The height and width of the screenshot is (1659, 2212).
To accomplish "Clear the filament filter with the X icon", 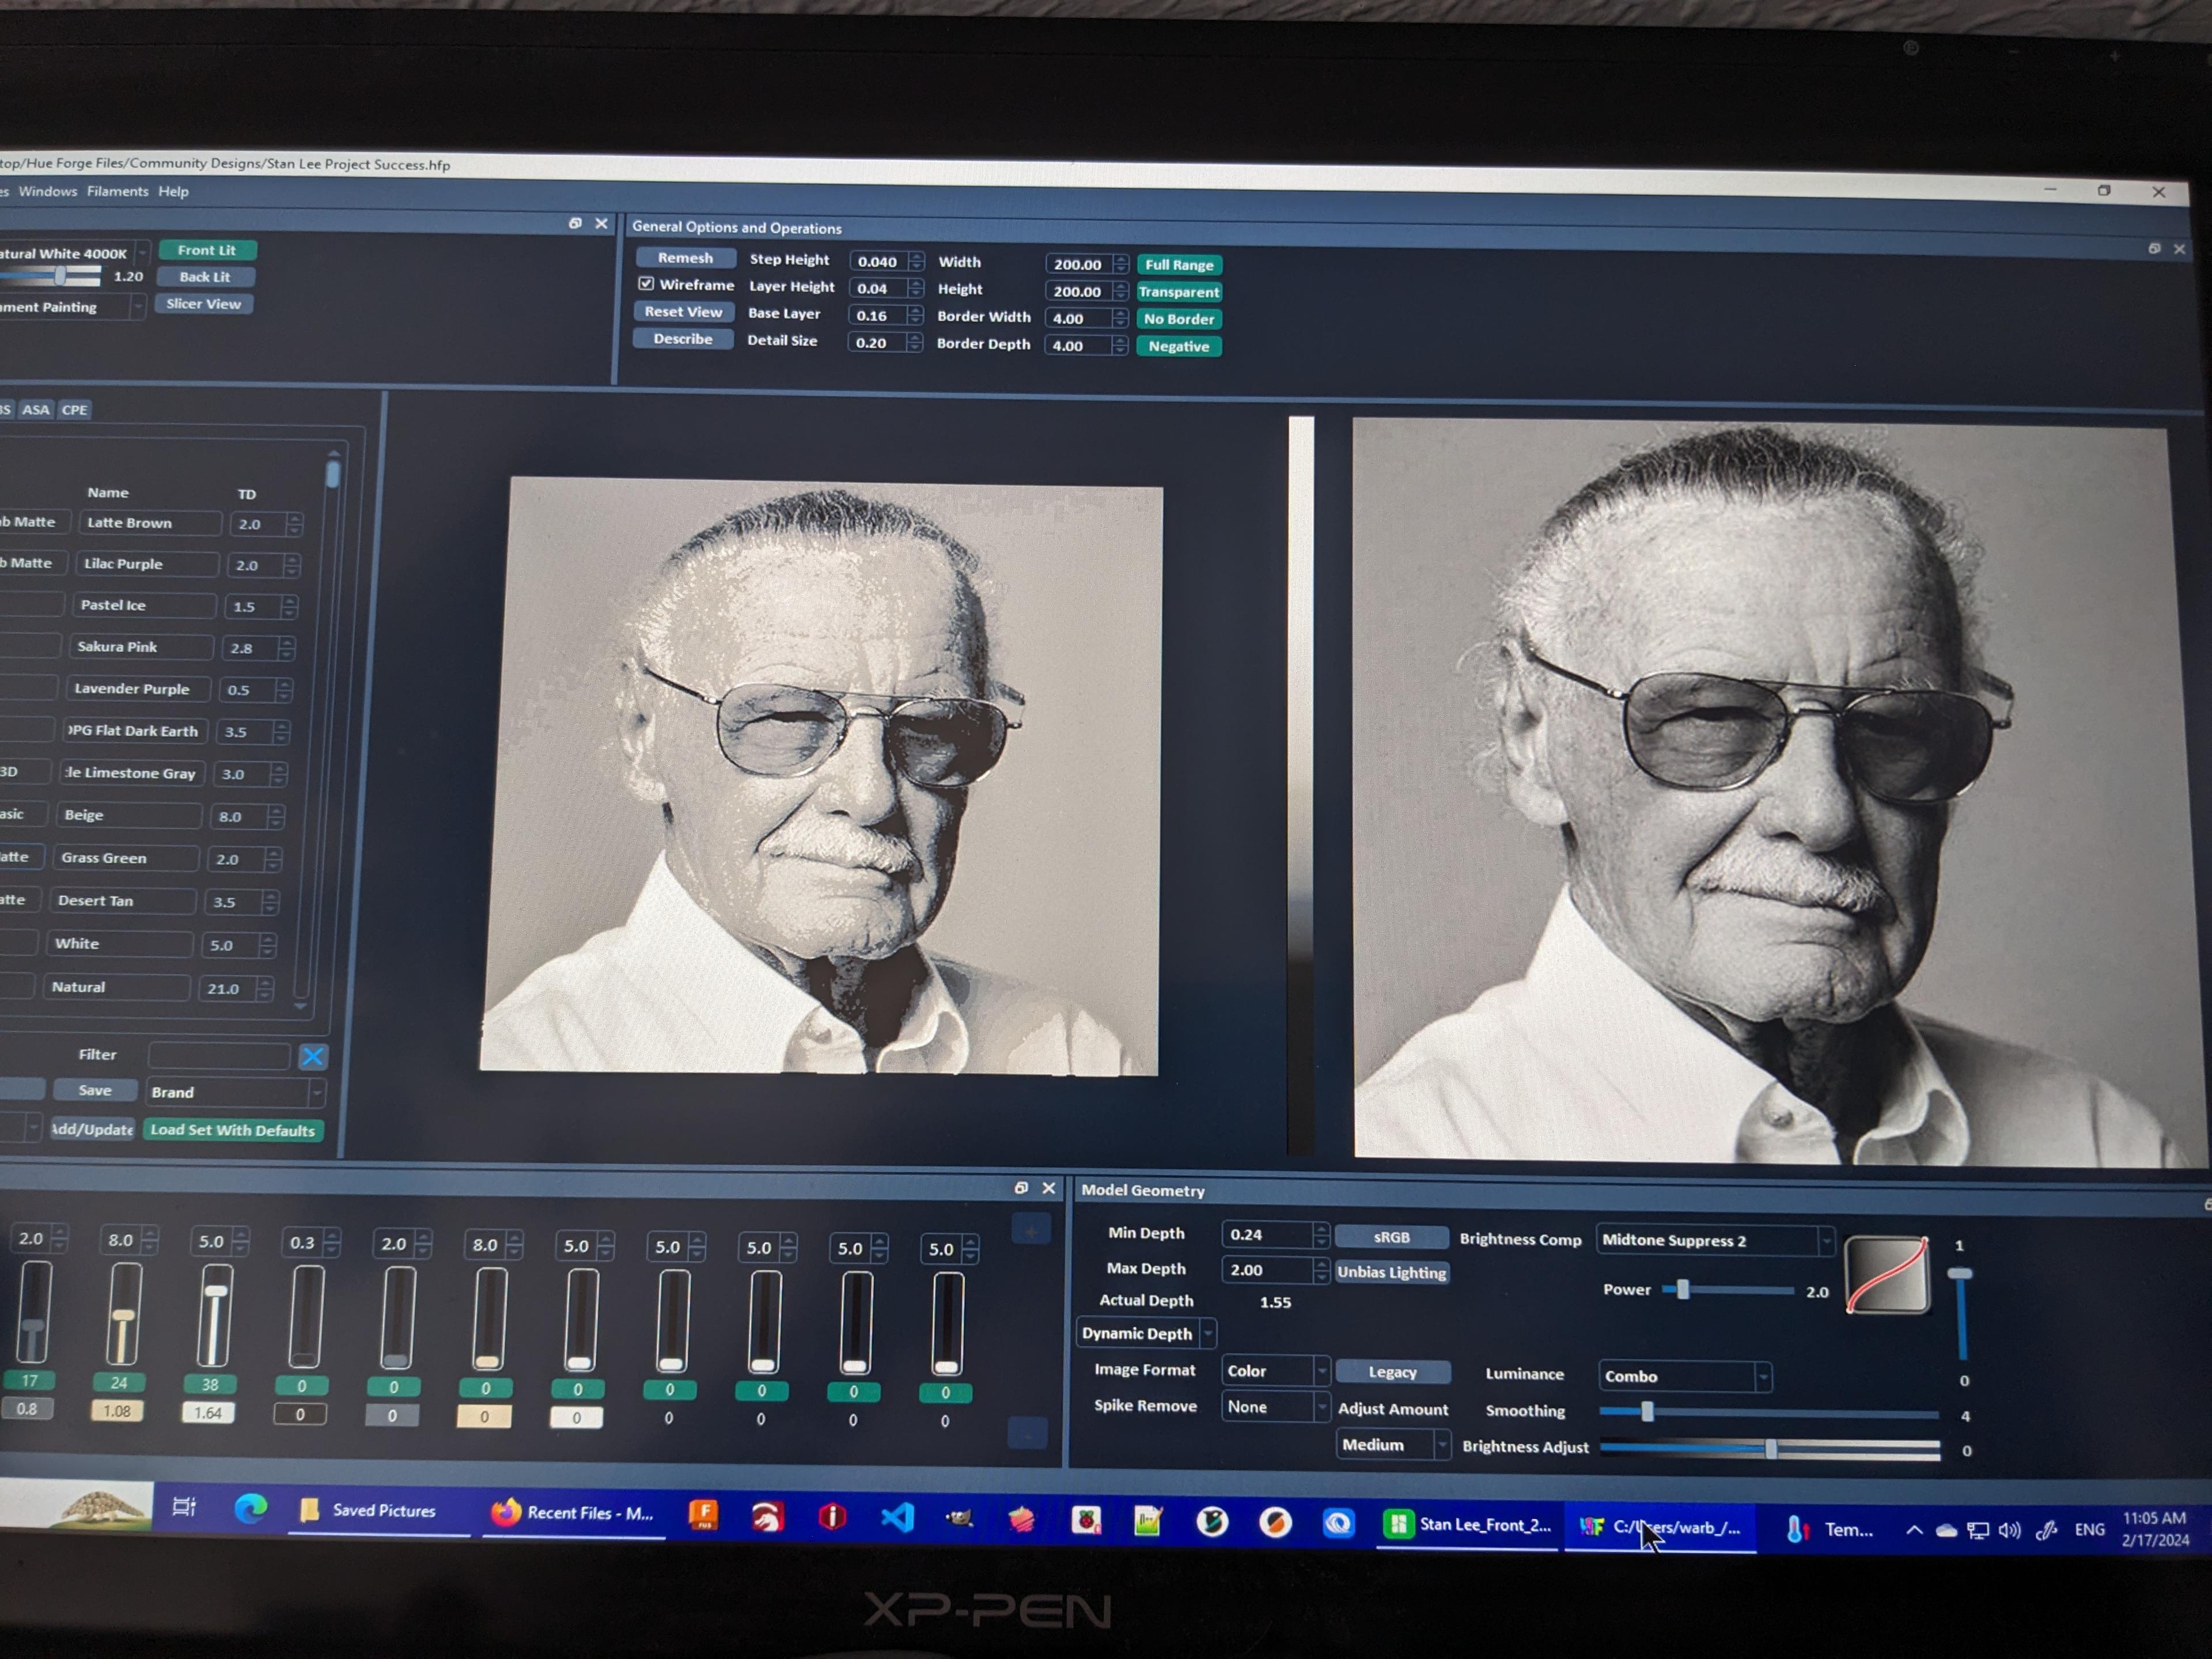I will pyautogui.click(x=313, y=1056).
